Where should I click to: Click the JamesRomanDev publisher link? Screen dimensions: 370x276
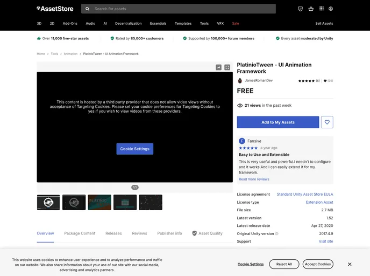(x=259, y=80)
